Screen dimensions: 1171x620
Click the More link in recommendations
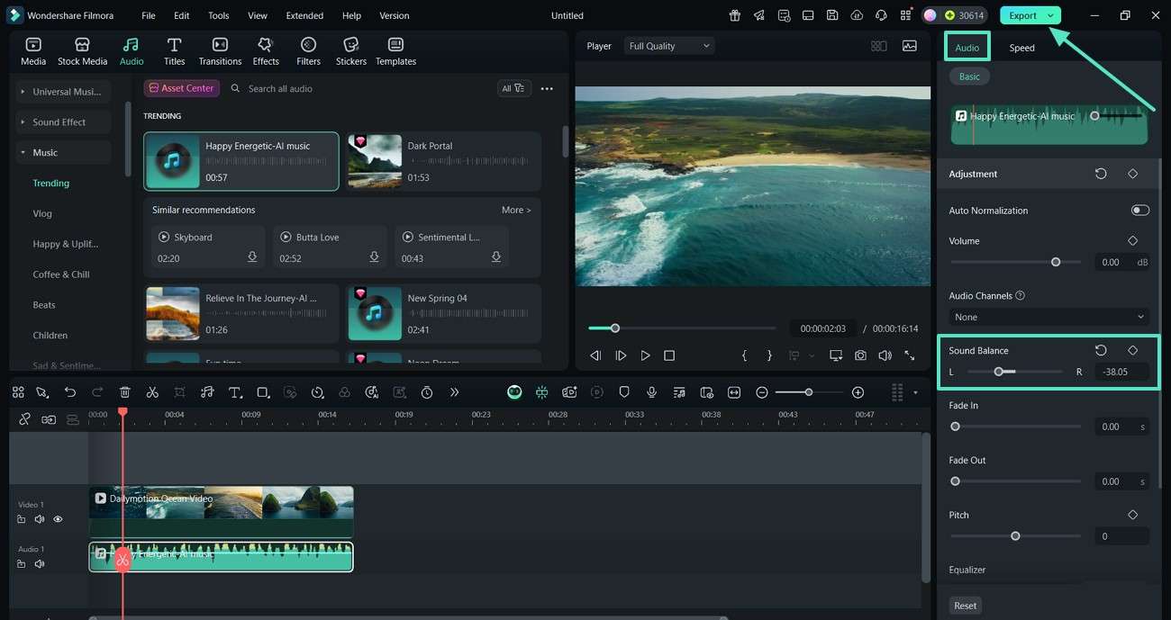(516, 210)
